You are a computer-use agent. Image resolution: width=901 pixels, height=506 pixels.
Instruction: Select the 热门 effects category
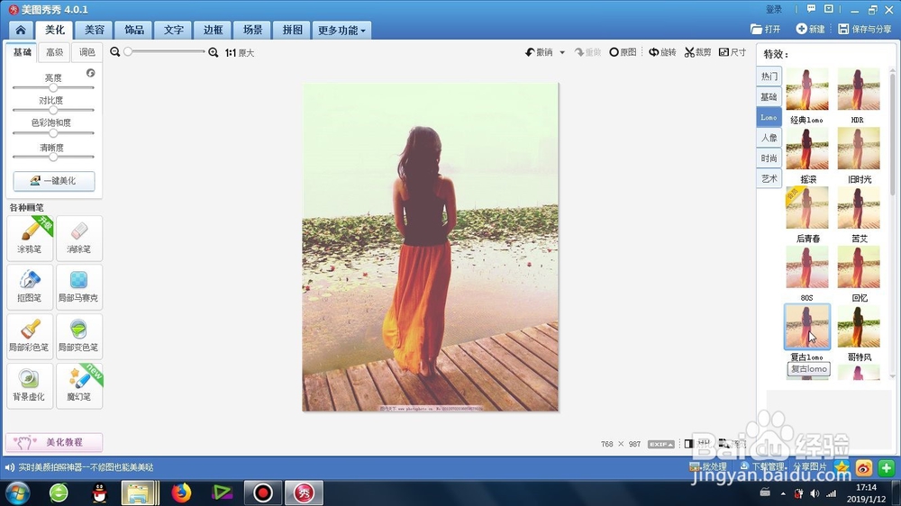tap(769, 76)
